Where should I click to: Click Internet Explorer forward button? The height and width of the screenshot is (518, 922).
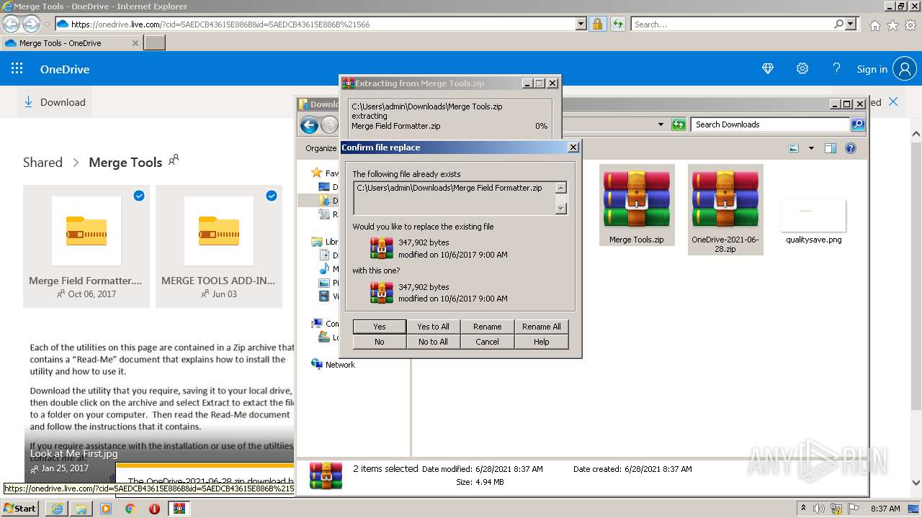[x=31, y=24]
